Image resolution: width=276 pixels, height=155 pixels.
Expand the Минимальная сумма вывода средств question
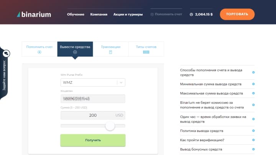pyautogui.click(x=253, y=84)
